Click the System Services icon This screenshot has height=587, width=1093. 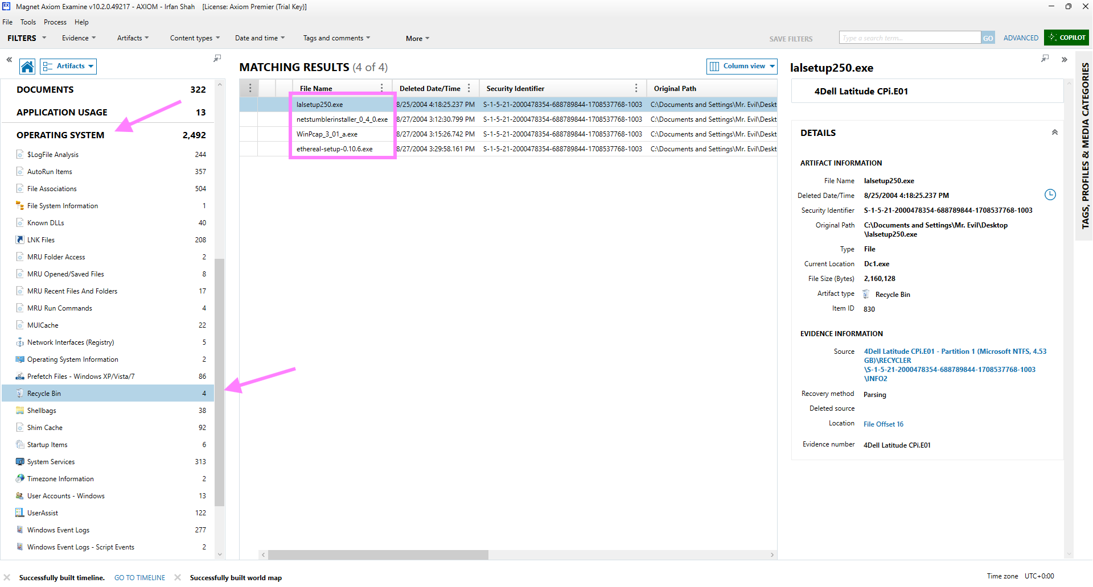point(20,462)
